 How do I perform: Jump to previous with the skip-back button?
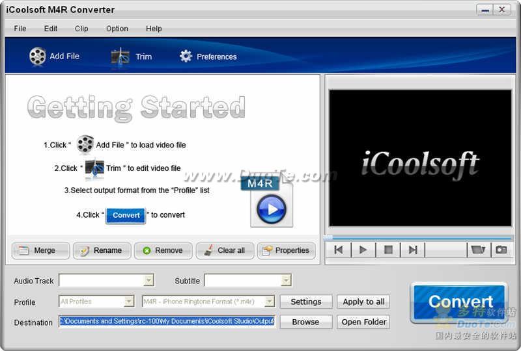tap(338, 250)
